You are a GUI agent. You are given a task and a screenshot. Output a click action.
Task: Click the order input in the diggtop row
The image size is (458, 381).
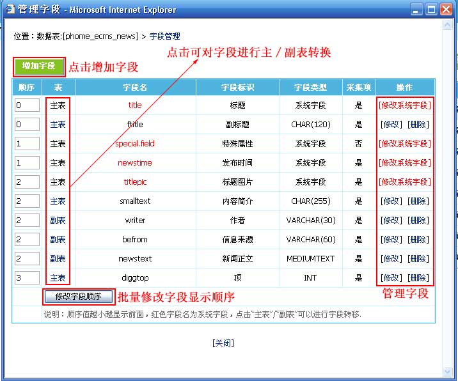point(28,278)
